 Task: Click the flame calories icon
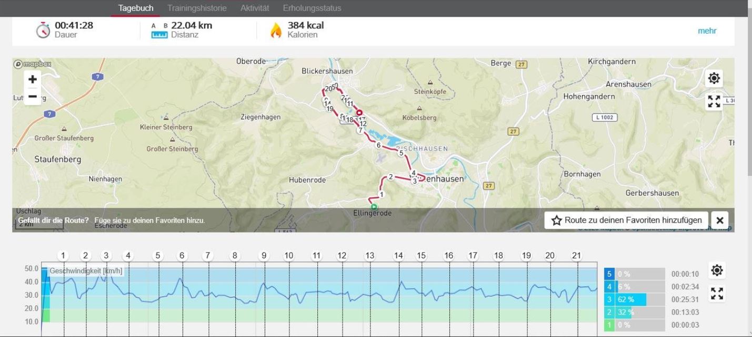pyautogui.click(x=276, y=30)
